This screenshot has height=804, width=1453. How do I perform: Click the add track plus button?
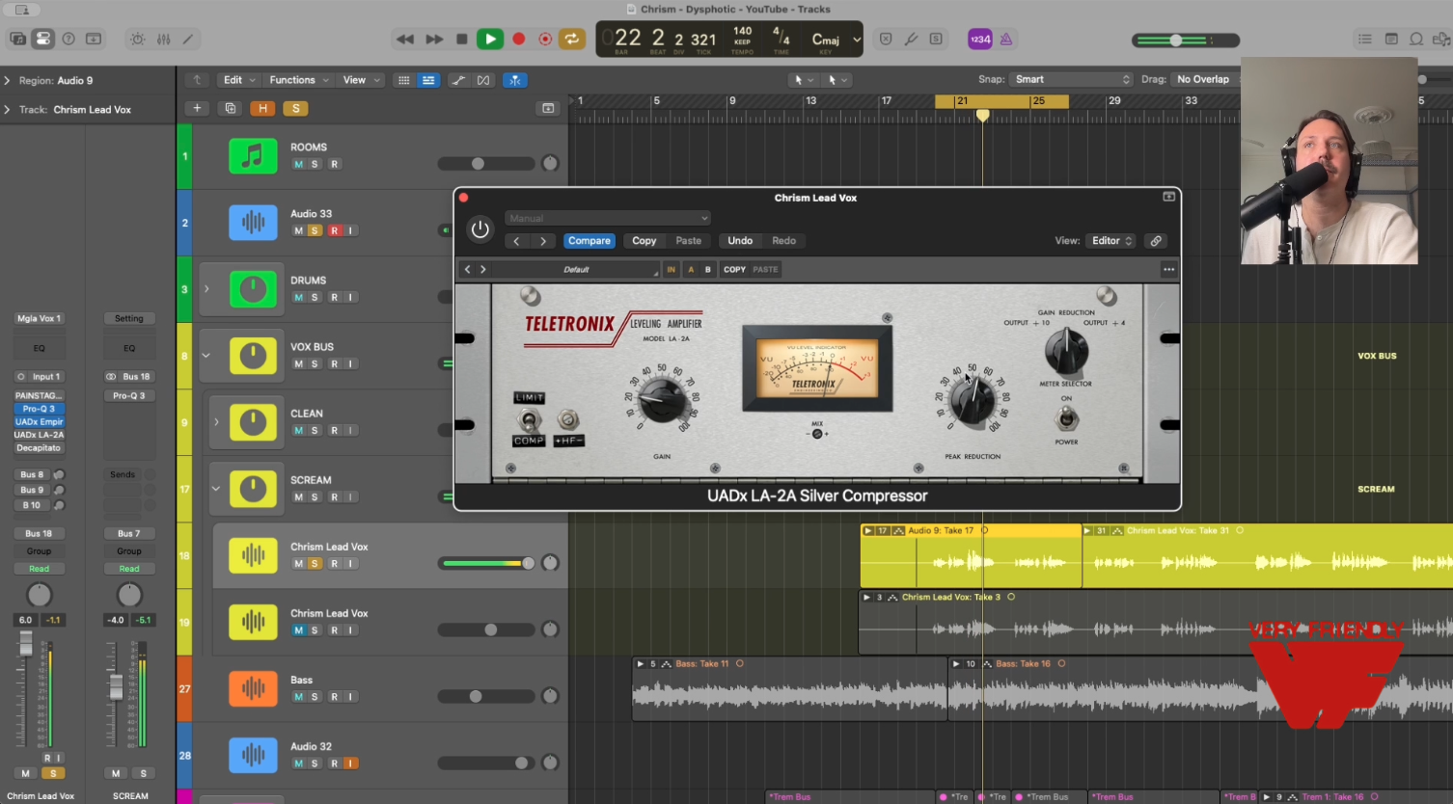(197, 108)
